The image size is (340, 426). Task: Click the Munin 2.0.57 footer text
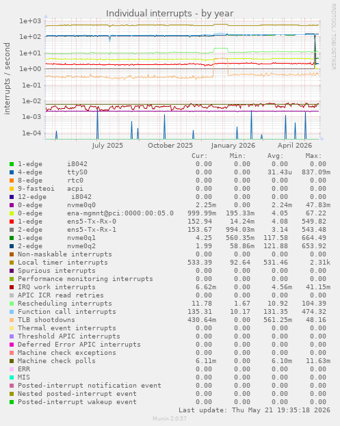[170, 418]
